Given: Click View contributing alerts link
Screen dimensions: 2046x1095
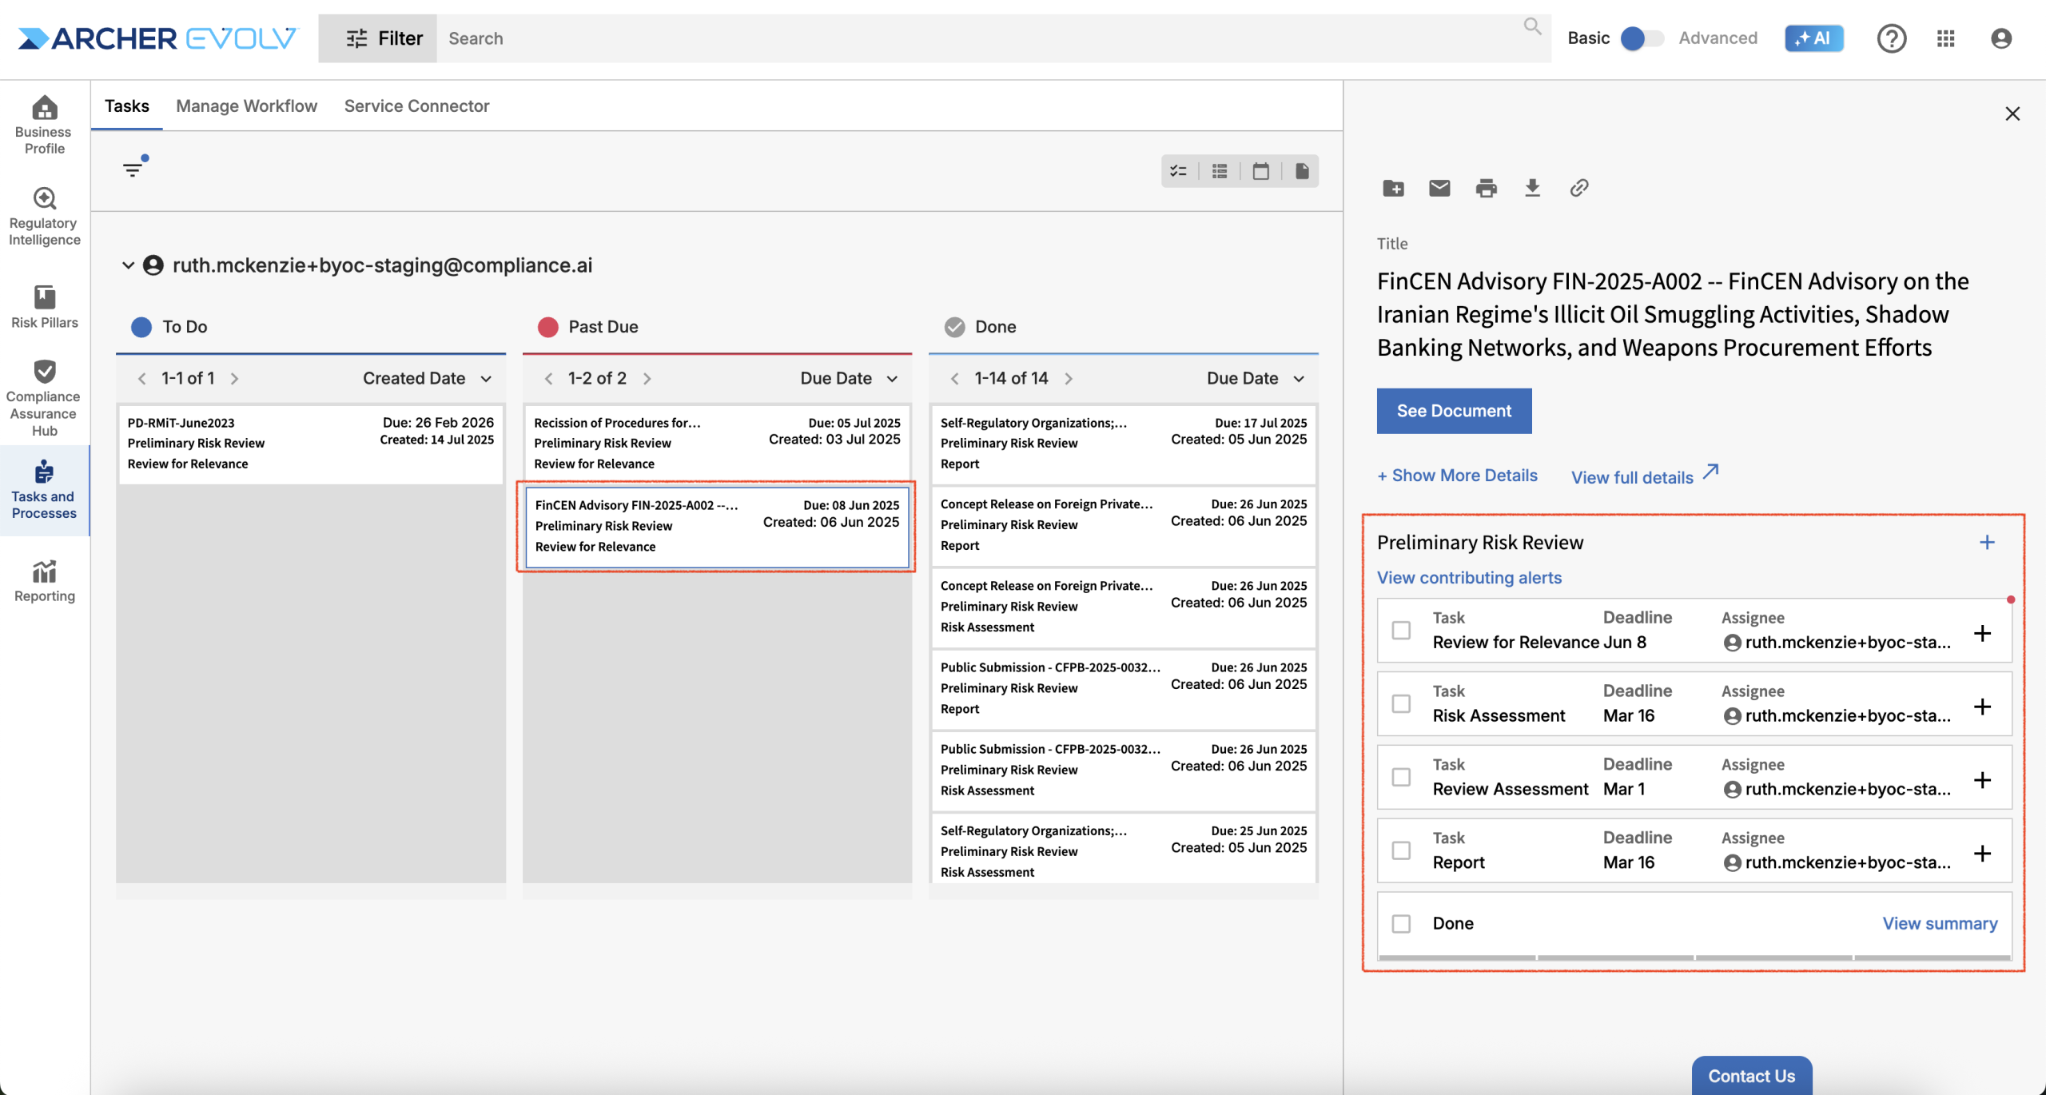Looking at the screenshot, I should (1469, 578).
